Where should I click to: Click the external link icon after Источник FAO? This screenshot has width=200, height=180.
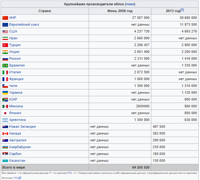click(20, 178)
